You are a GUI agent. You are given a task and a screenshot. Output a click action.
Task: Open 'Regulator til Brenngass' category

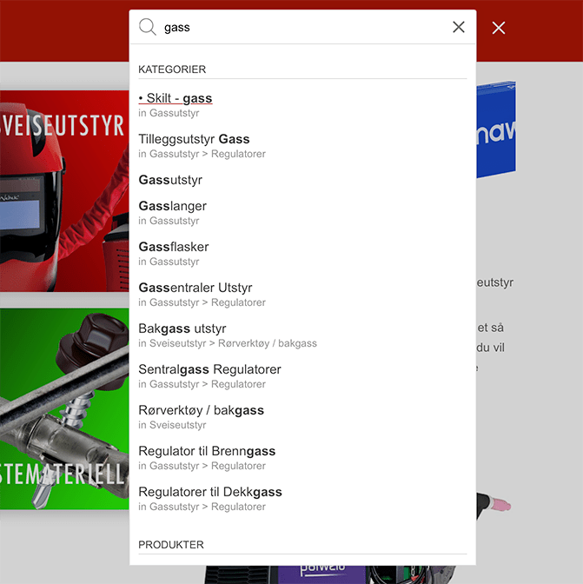point(207,451)
